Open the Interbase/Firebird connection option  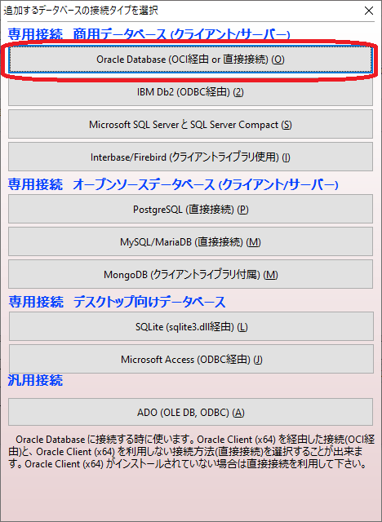pyautogui.click(x=190, y=157)
